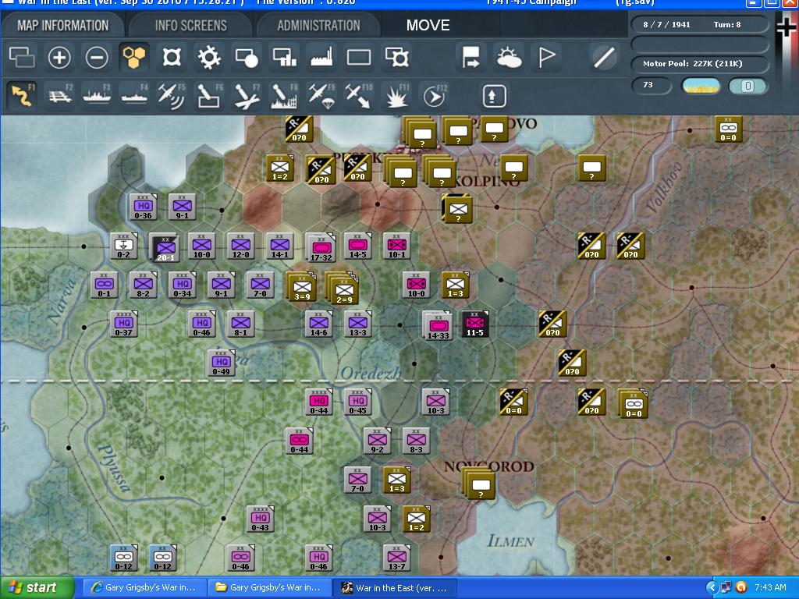This screenshot has height=599, width=799.
Task: Toggle the enemy hex control overlay icon
Action: 172,57
